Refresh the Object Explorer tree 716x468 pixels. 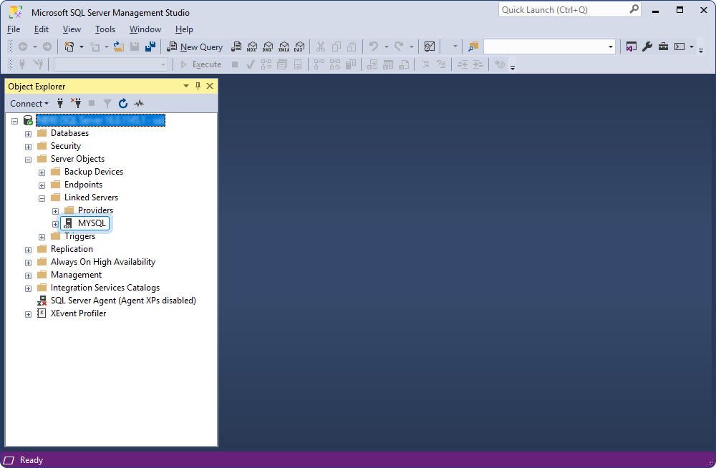click(122, 103)
